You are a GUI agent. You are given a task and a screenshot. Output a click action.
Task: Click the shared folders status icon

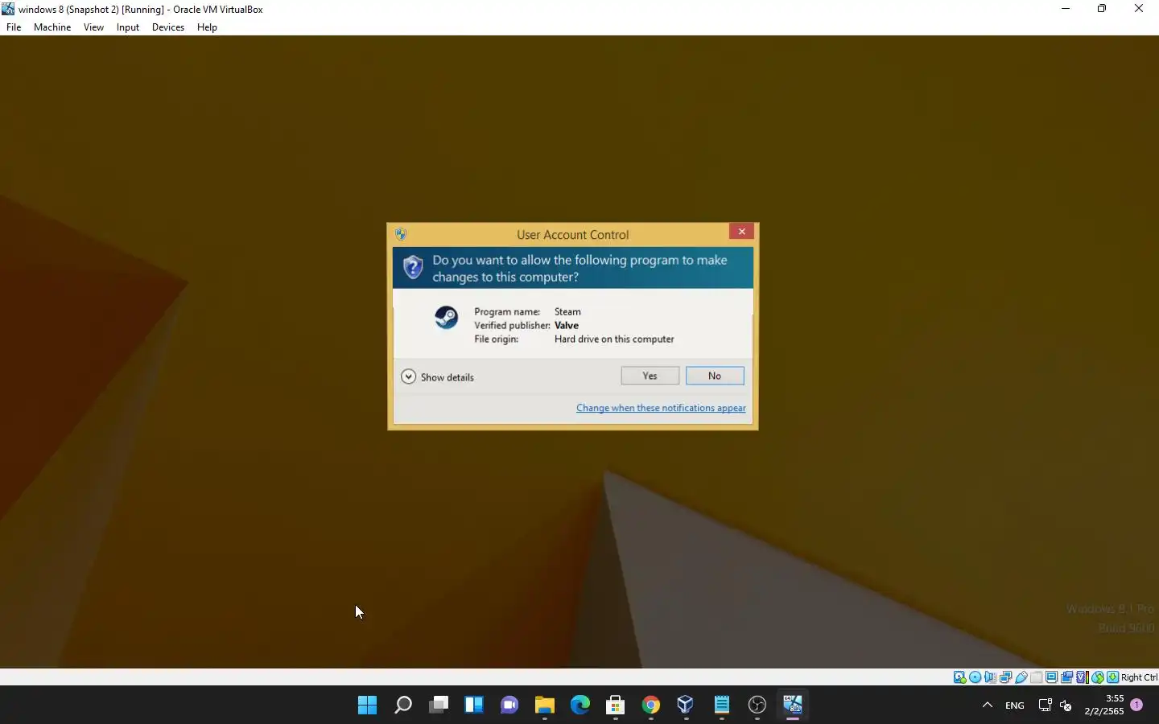[1036, 677]
